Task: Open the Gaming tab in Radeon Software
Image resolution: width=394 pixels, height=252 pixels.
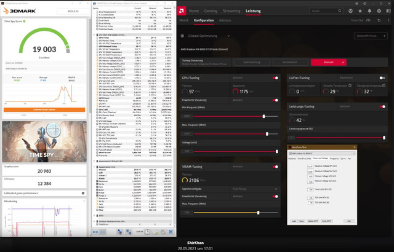Action: tap(211, 11)
